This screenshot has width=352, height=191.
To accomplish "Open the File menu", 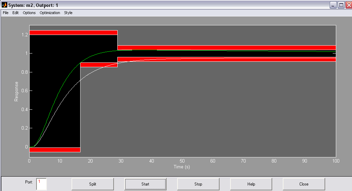I will point(6,13).
